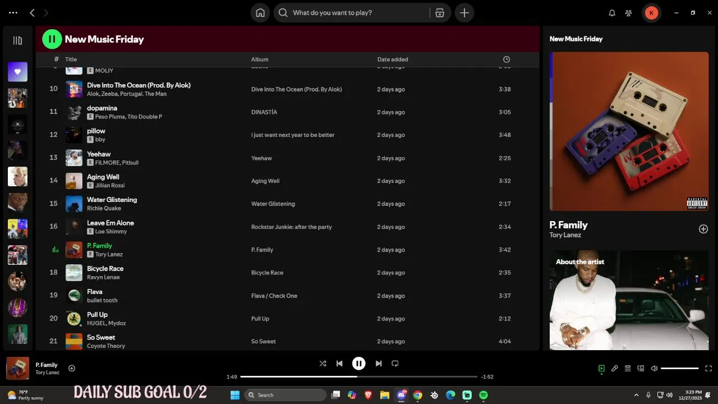Open the play queue
This screenshot has width=718, height=404.
tap(628, 369)
